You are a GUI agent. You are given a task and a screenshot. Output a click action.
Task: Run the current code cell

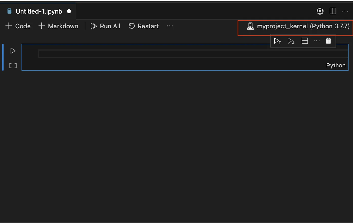[x=12, y=51]
